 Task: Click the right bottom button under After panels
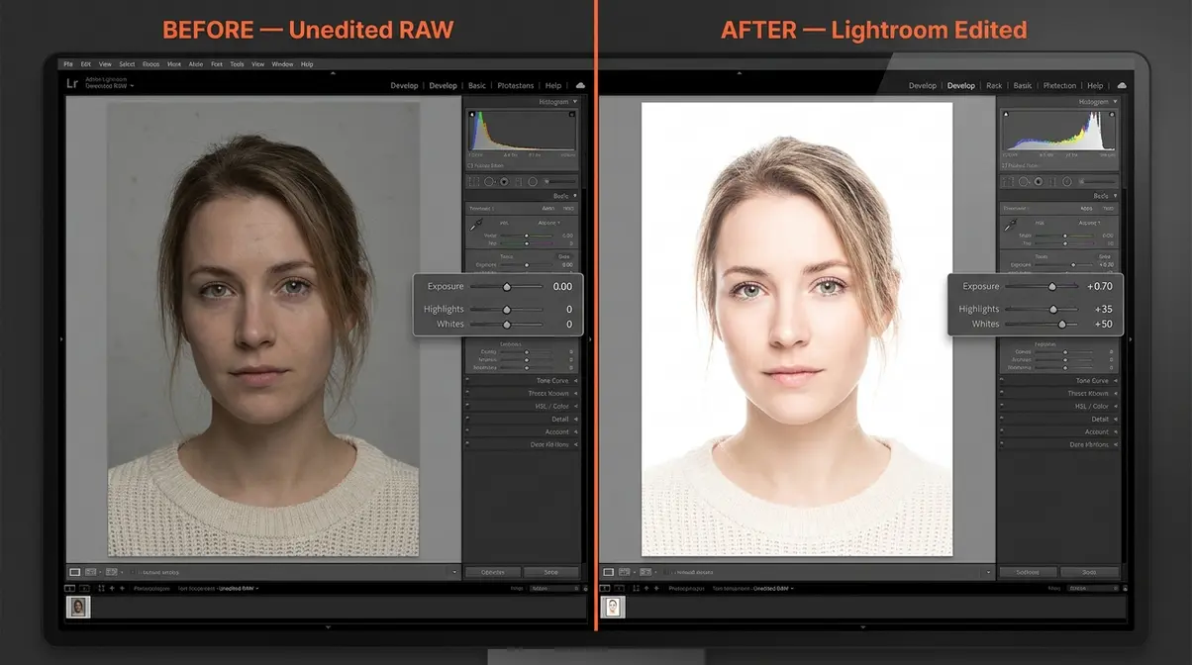tap(1089, 572)
